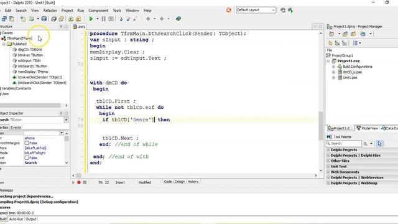
Task: Click the back navigation arrow in the toolbar
Action: point(148,19)
